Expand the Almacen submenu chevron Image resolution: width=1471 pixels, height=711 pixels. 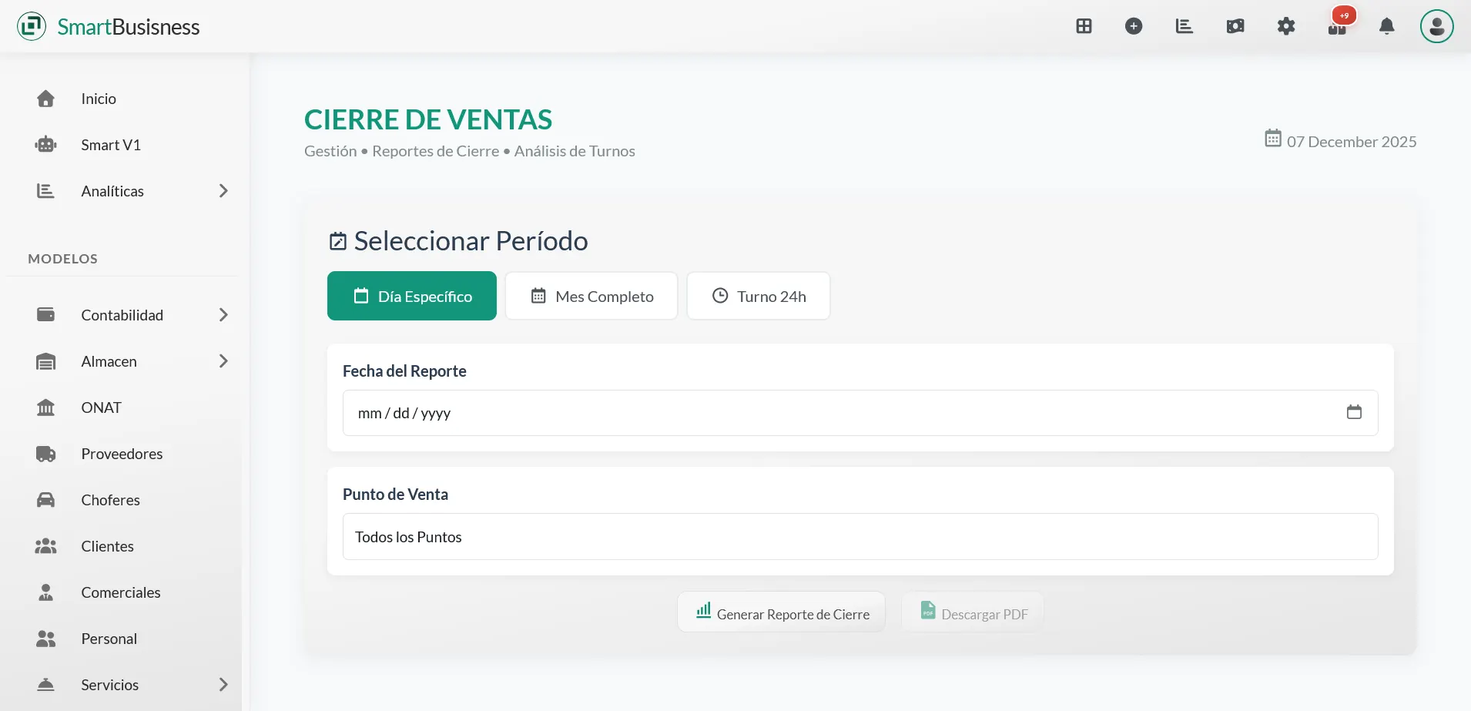(223, 361)
